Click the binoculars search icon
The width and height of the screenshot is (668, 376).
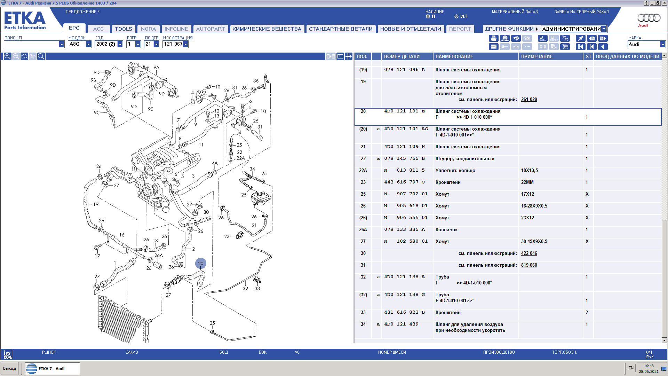pyautogui.click(x=516, y=38)
